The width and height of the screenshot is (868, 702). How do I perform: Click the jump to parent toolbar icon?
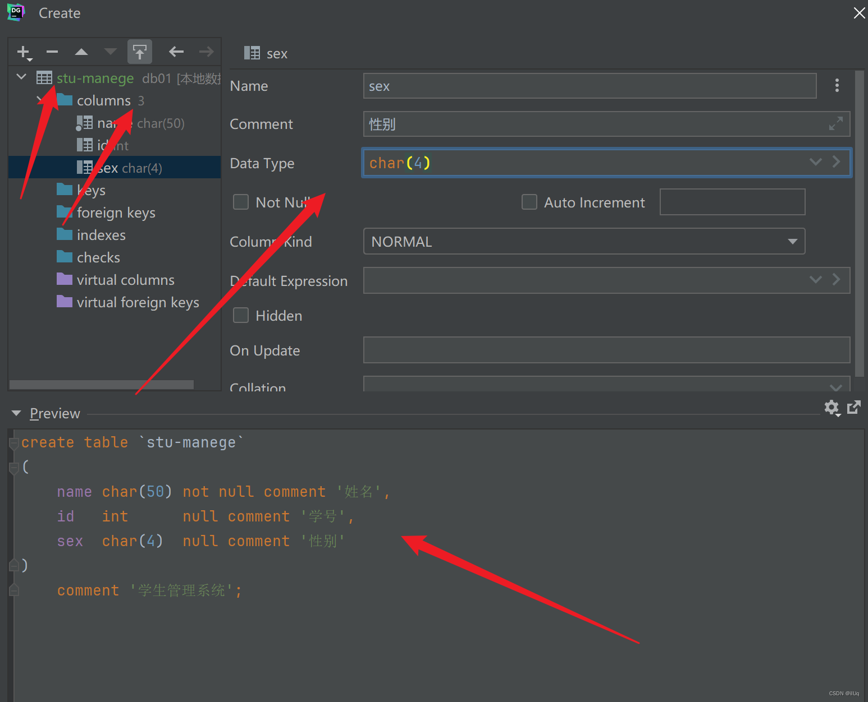140,52
